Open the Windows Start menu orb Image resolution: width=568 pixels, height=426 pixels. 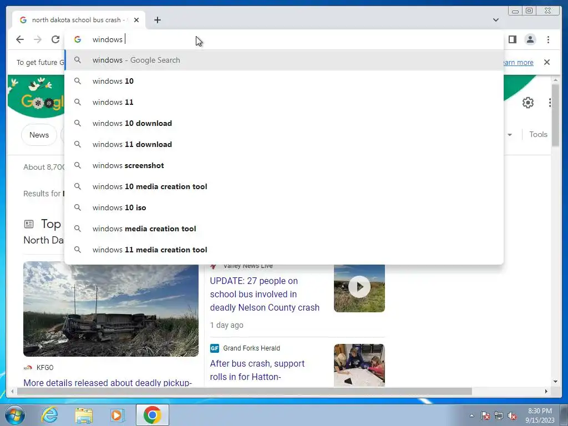point(15,415)
